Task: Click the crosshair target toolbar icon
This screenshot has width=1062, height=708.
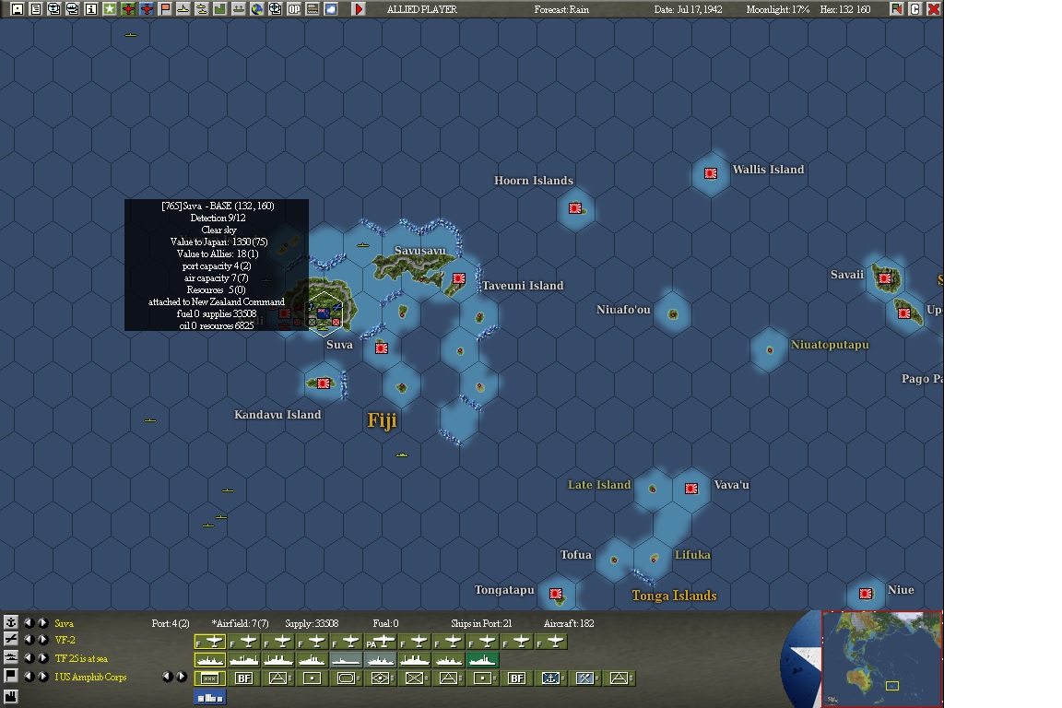Action: pos(275,9)
